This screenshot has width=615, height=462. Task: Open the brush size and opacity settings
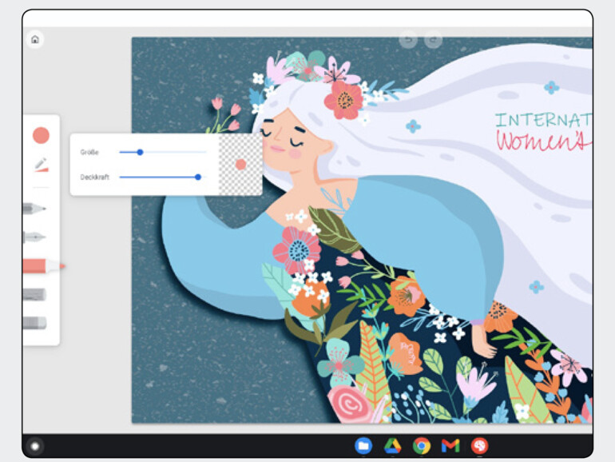pyautogui.click(x=41, y=165)
